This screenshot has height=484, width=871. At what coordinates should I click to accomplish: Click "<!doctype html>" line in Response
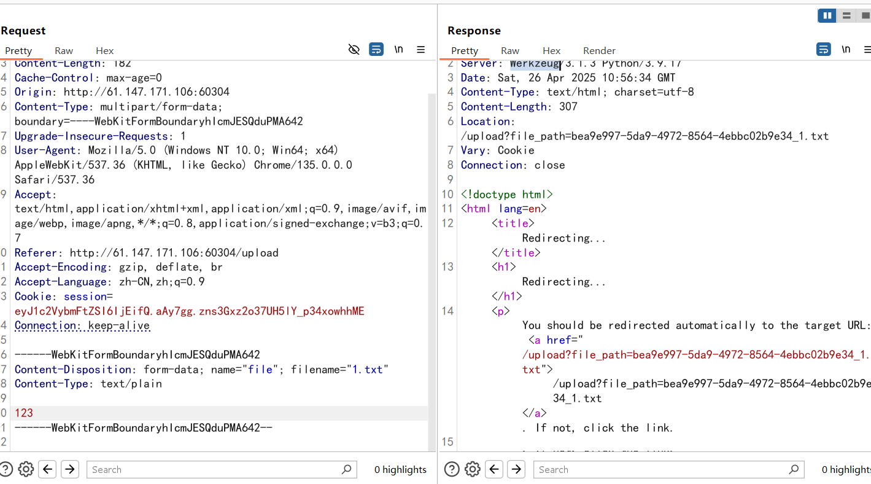click(507, 194)
